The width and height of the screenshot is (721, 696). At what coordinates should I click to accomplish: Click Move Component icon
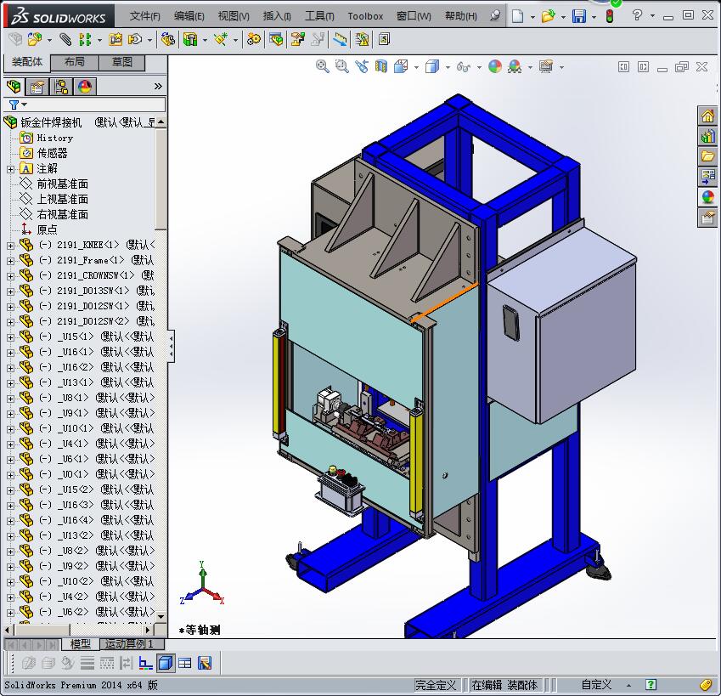point(135,40)
